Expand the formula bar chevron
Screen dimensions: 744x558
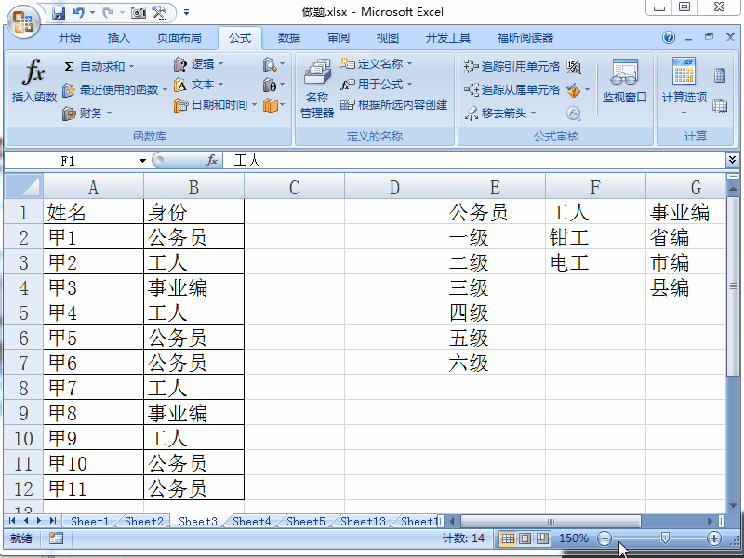click(x=732, y=160)
